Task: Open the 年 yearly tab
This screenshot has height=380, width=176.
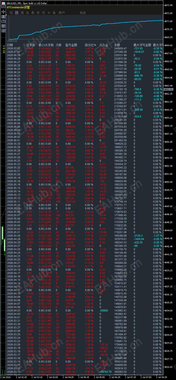Action: pyautogui.click(x=38, y=13)
